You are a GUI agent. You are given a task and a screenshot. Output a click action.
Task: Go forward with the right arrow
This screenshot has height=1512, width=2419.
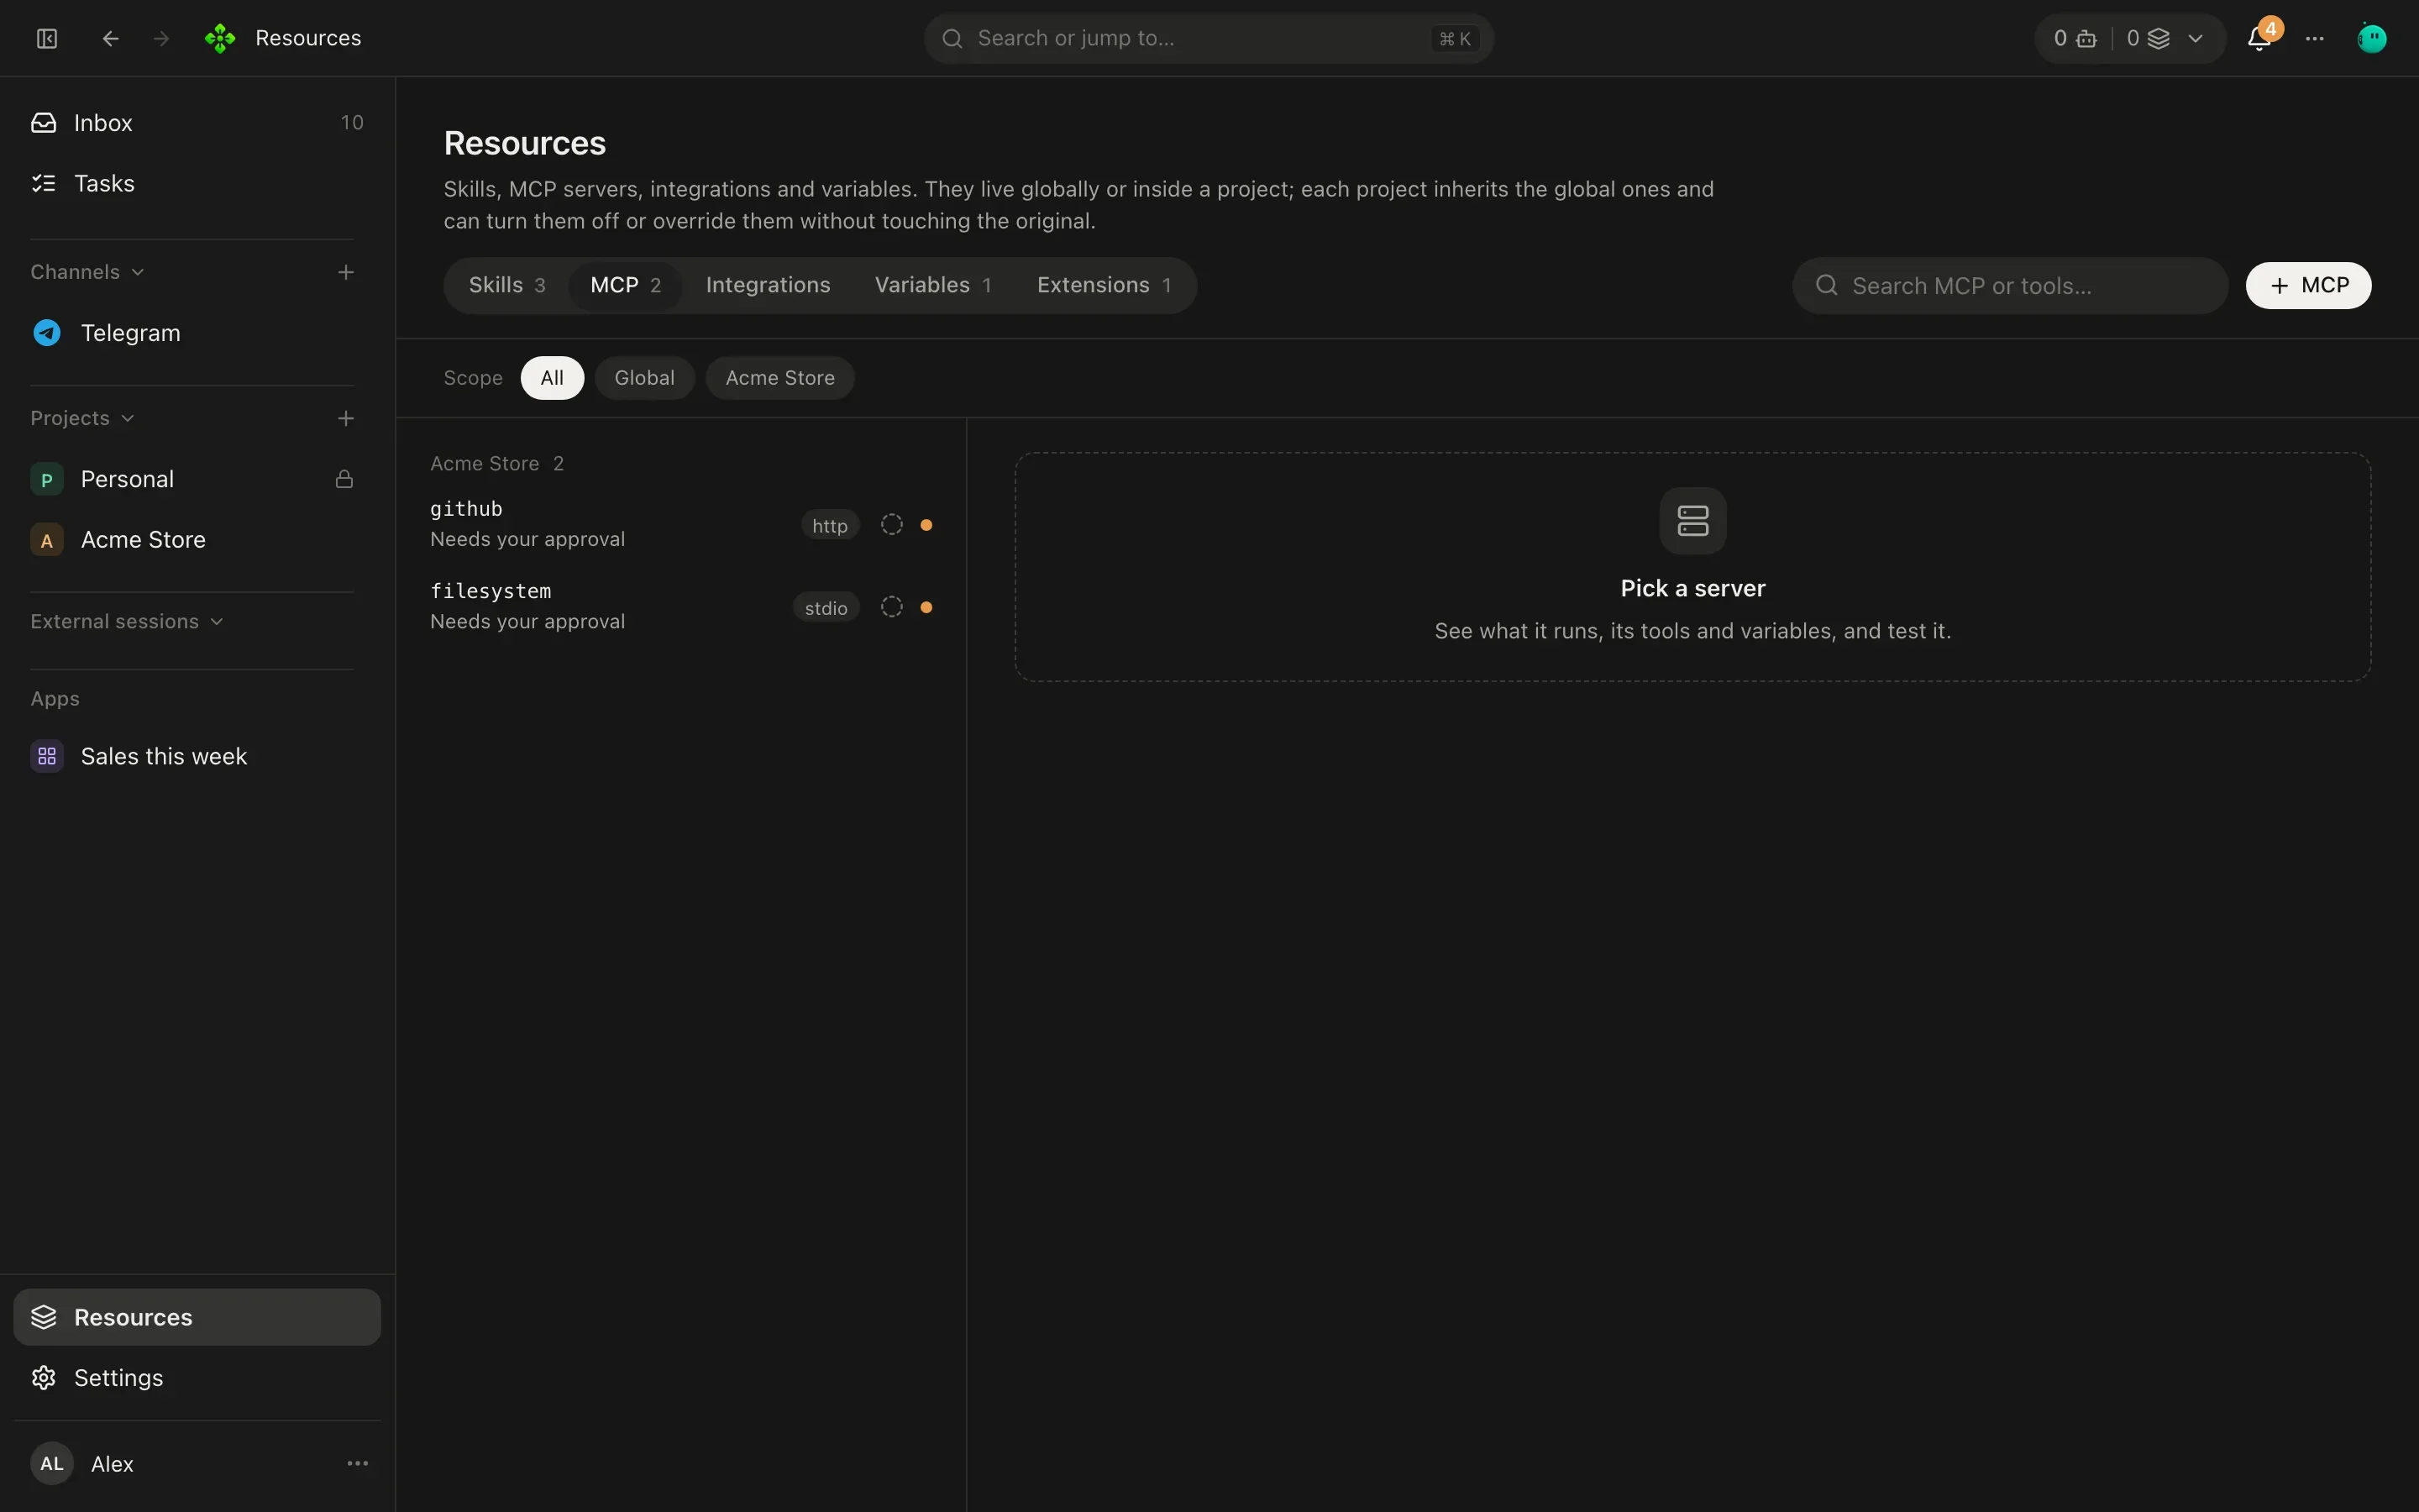click(161, 38)
